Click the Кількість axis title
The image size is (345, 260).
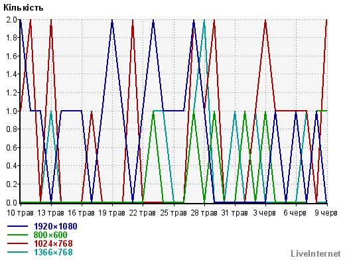tap(23, 8)
